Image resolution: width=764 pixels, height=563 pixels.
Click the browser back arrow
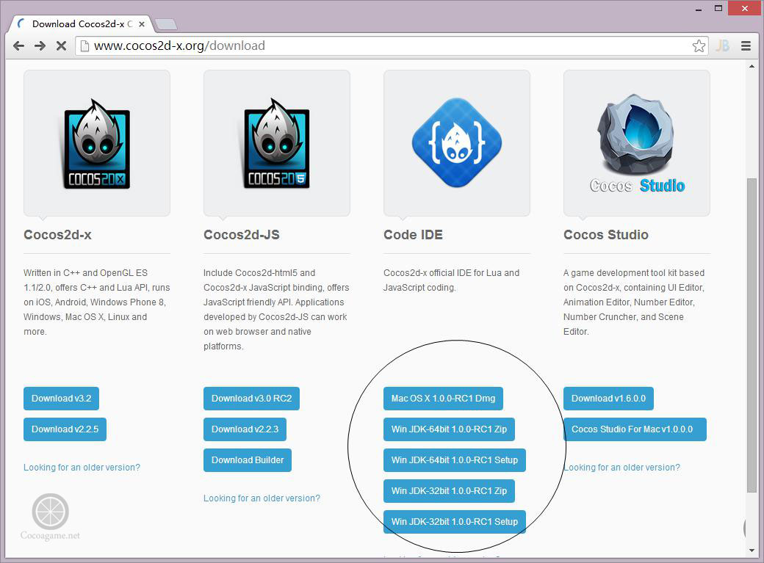[18, 46]
